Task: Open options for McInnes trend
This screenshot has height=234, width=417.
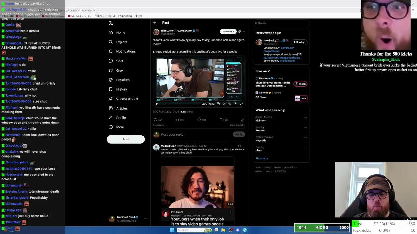Action: [x=306, y=118]
